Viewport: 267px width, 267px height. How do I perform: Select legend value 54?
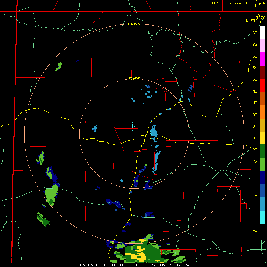pyautogui.click(x=255, y=68)
